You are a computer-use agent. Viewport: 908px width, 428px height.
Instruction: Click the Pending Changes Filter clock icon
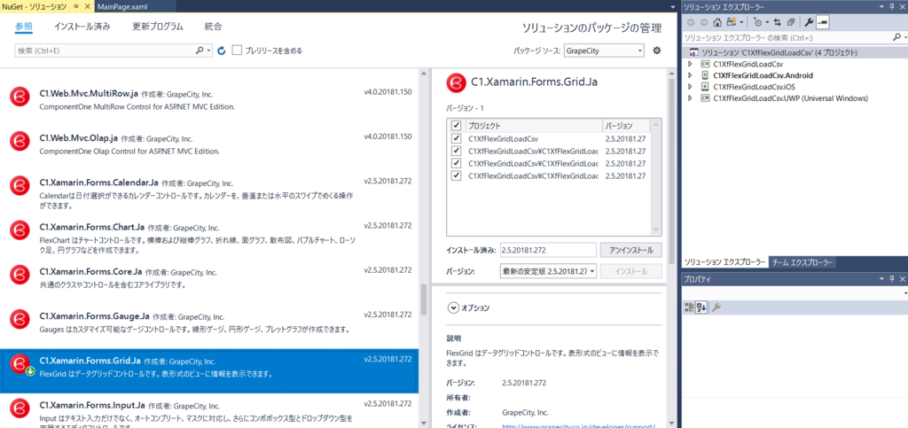(x=758, y=22)
